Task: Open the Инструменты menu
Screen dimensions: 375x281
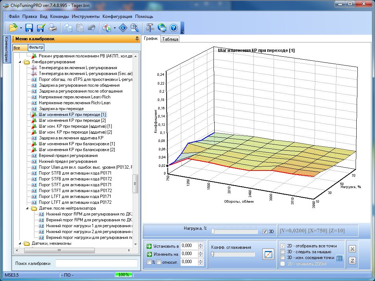Action: coord(85,16)
